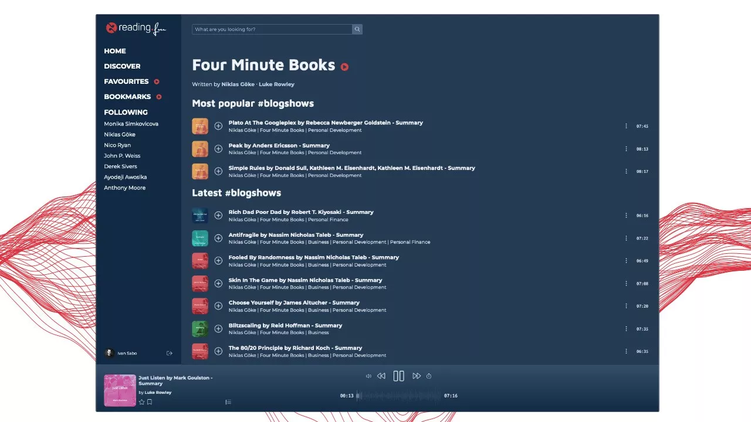
Task: Open the playlist queue icon
Action: (228, 402)
